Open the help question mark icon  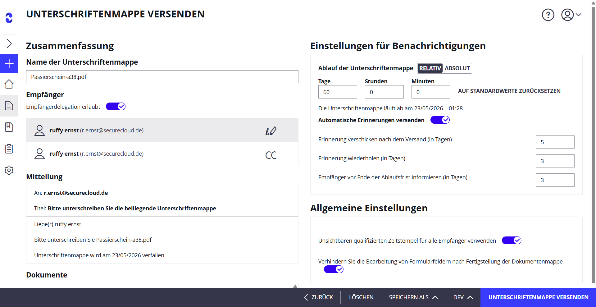(548, 15)
